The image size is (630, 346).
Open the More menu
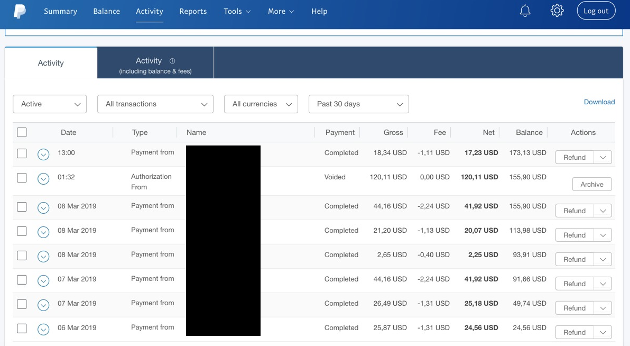point(281,11)
